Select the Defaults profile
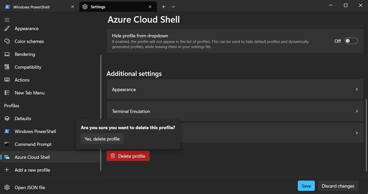This screenshot has height=194, width=368. (50, 118)
